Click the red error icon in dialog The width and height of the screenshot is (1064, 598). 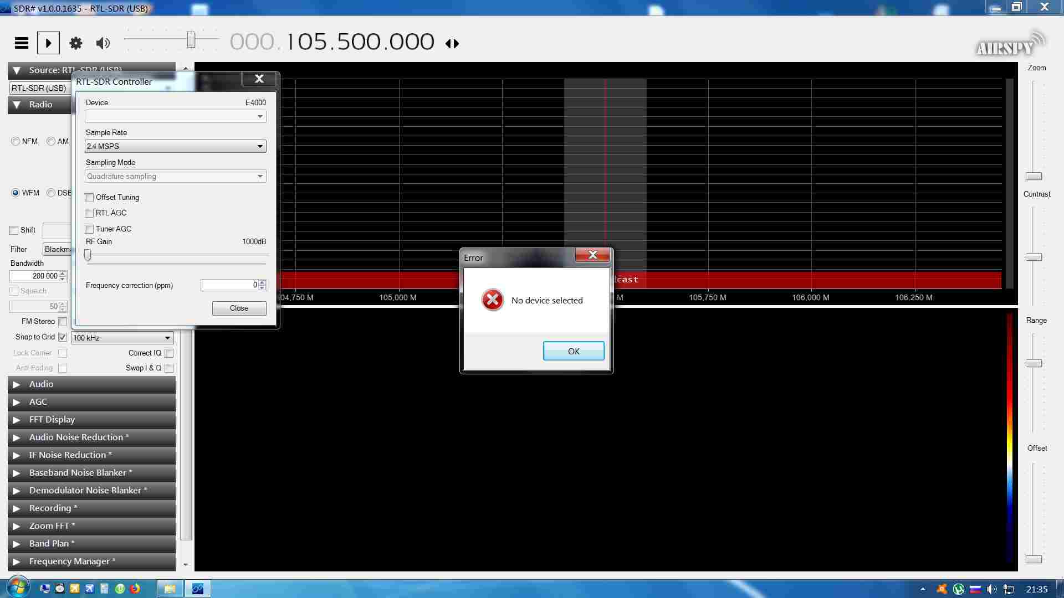[493, 300]
